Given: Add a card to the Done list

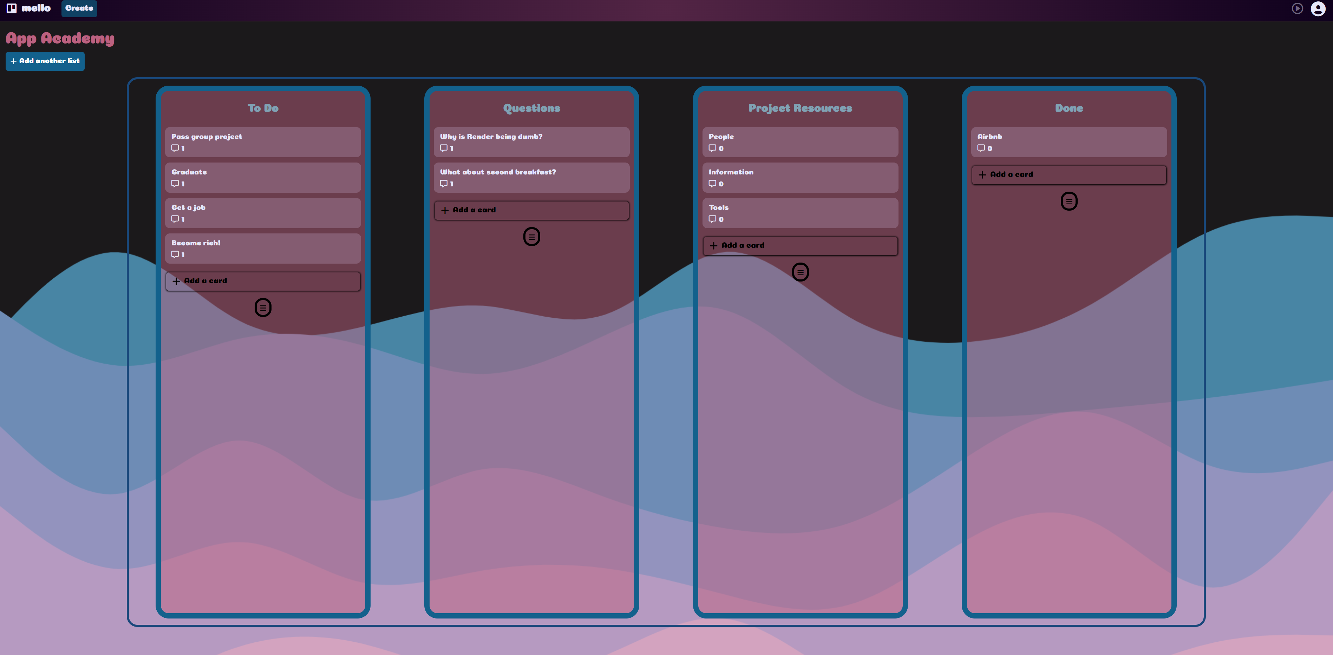Looking at the screenshot, I should (1069, 175).
